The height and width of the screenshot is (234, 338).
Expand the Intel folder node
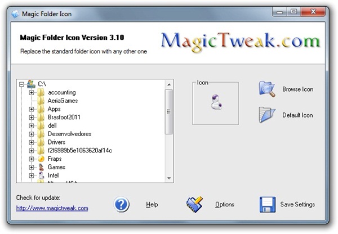32,175
